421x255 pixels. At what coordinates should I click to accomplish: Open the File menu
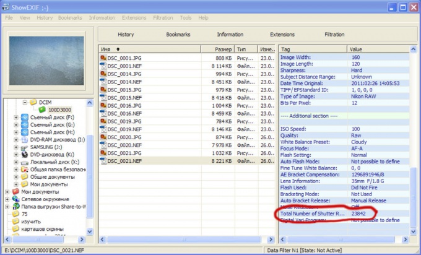(9, 18)
